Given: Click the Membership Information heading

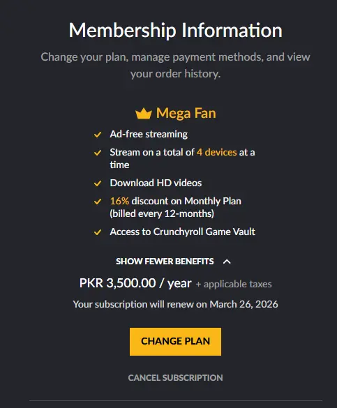Looking at the screenshot, I should (x=175, y=31).
